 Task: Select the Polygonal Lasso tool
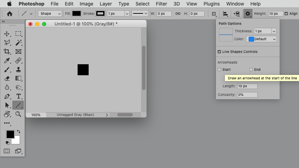(x=7, y=43)
